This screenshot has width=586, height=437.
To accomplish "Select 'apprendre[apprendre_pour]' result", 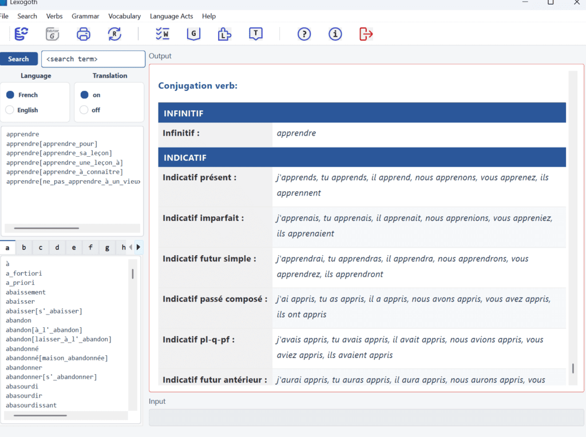I will pos(52,144).
